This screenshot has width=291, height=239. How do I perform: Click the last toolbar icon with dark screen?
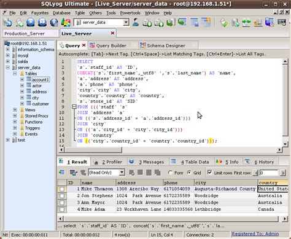click(x=282, y=22)
